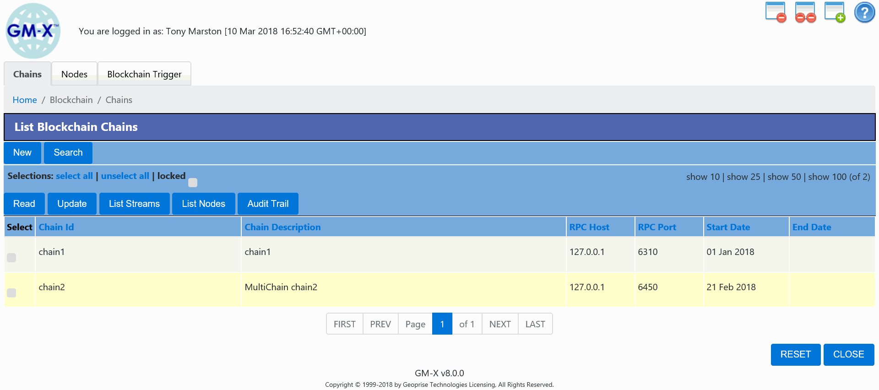Click the RESET button
879x390 pixels.
coord(796,354)
